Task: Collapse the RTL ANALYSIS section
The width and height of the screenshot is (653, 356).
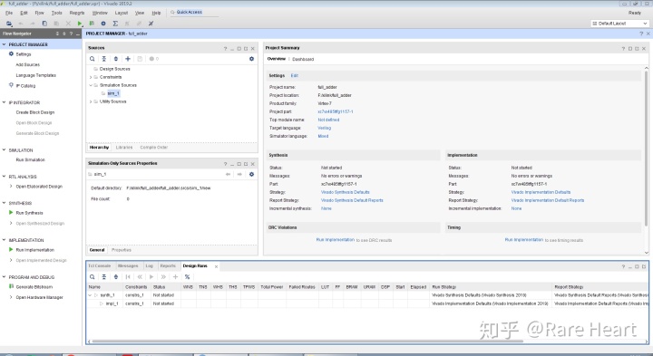Action: (x=5, y=177)
